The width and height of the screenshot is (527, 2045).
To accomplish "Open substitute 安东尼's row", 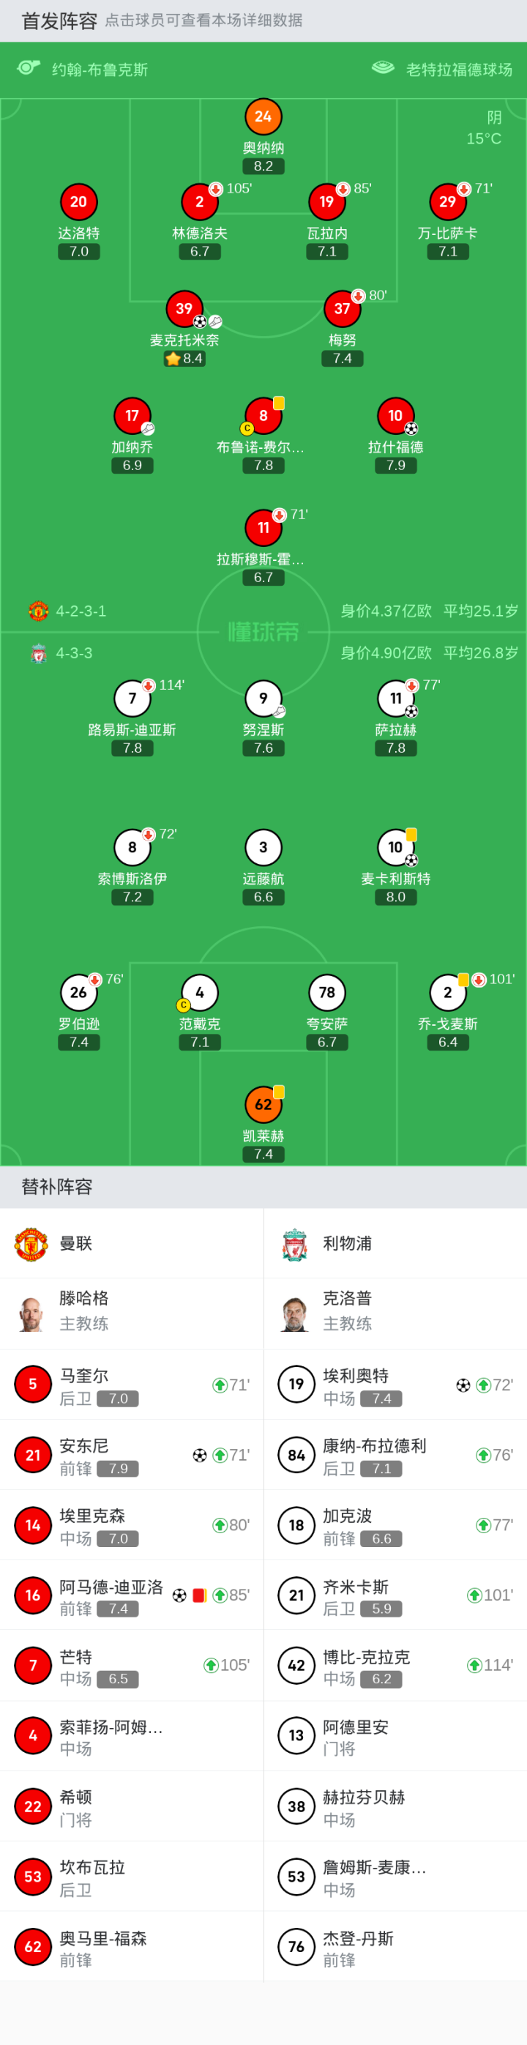I will pos(132,1456).
